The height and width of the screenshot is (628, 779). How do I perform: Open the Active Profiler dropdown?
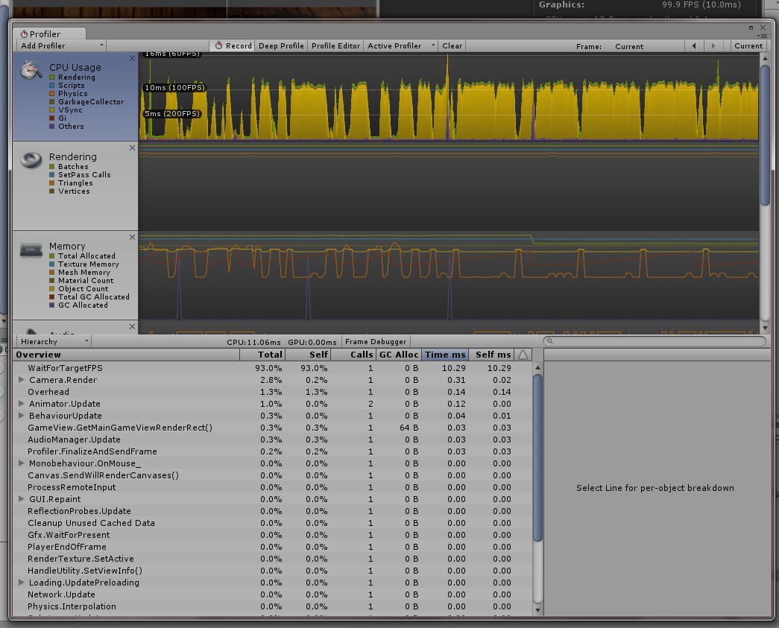400,45
